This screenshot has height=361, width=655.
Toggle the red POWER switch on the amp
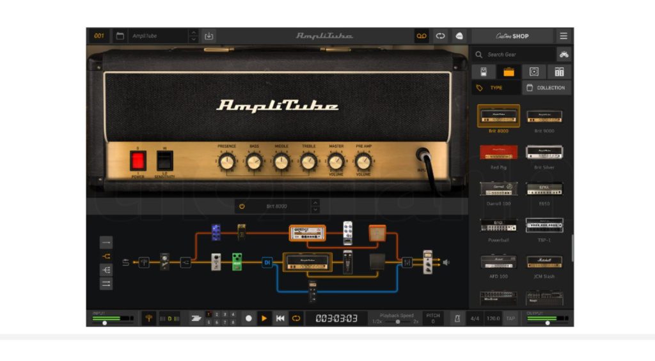tap(138, 160)
